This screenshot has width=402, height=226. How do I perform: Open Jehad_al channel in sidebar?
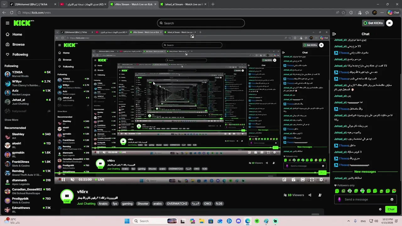(28, 102)
